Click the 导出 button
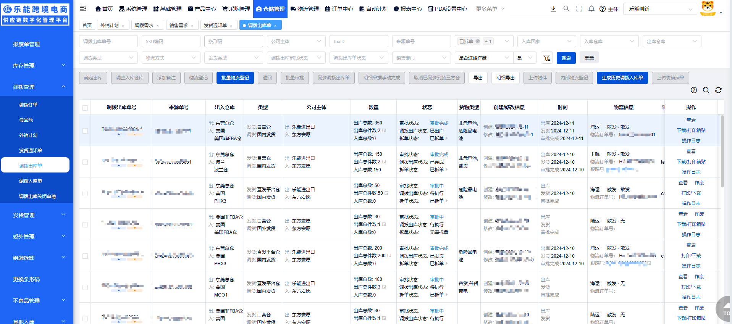 478,78
